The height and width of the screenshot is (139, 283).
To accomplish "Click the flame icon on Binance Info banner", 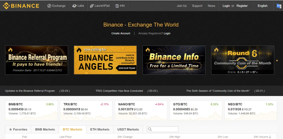I will click(x=148, y=50).
